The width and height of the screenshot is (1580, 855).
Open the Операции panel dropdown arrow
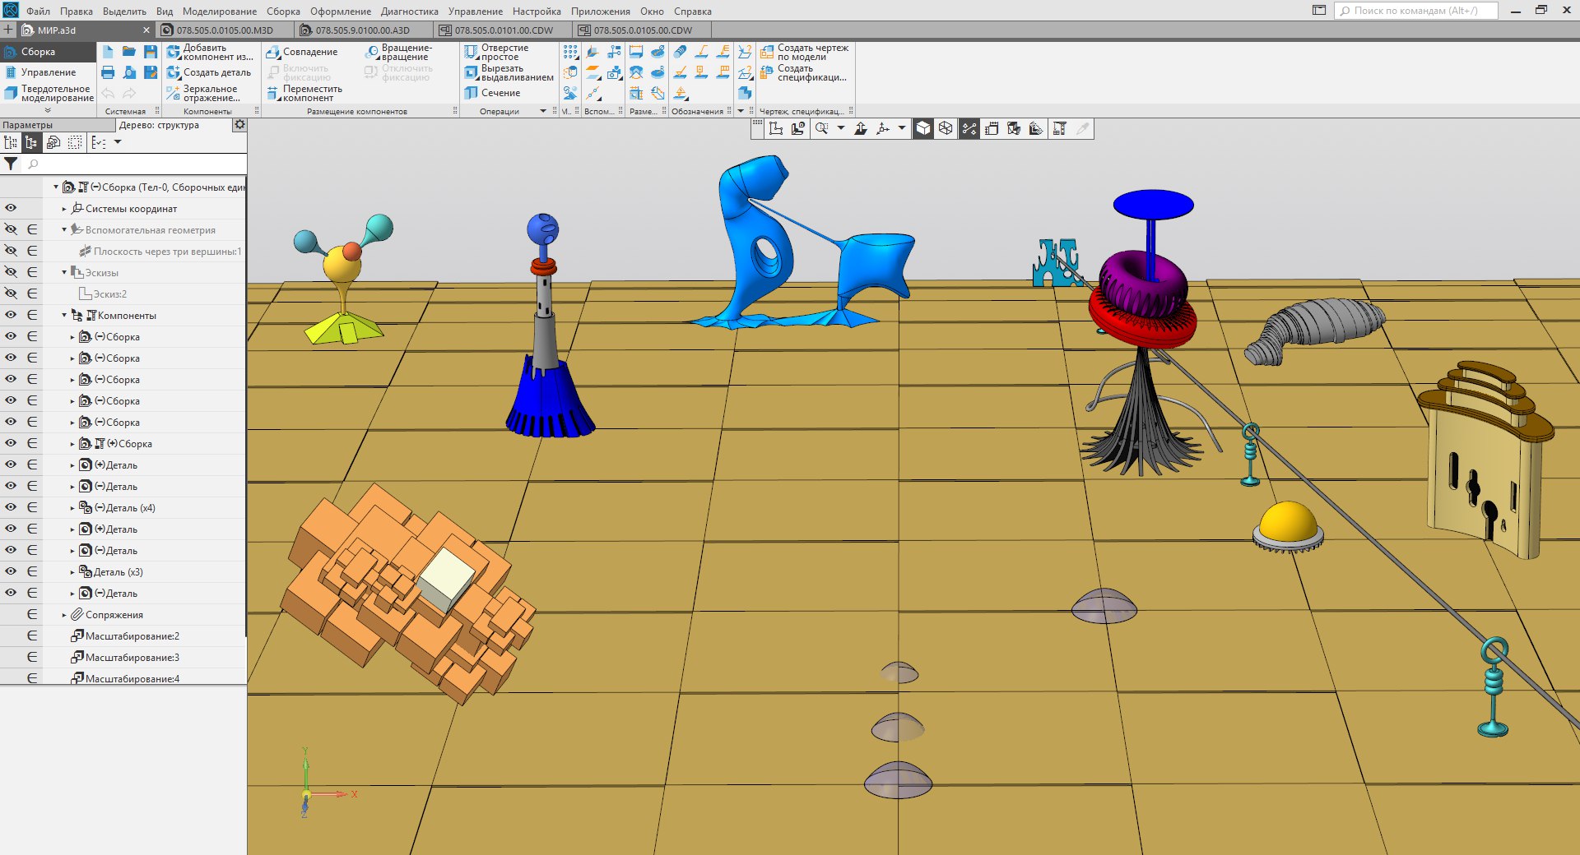click(543, 111)
